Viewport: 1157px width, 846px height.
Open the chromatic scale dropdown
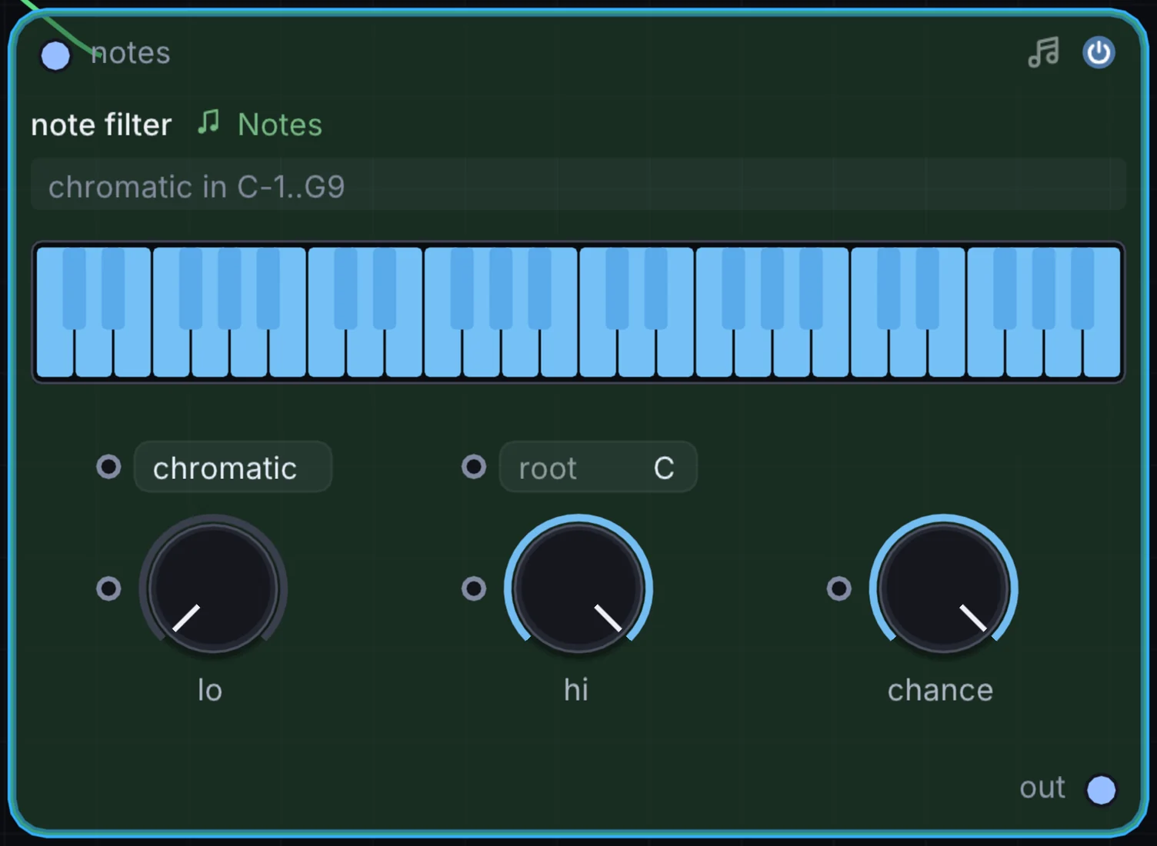(233, 467)
